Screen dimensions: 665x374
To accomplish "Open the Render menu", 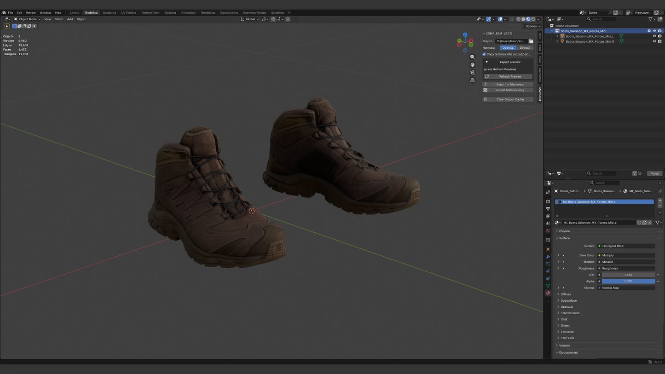I will (x=31, y=12).
